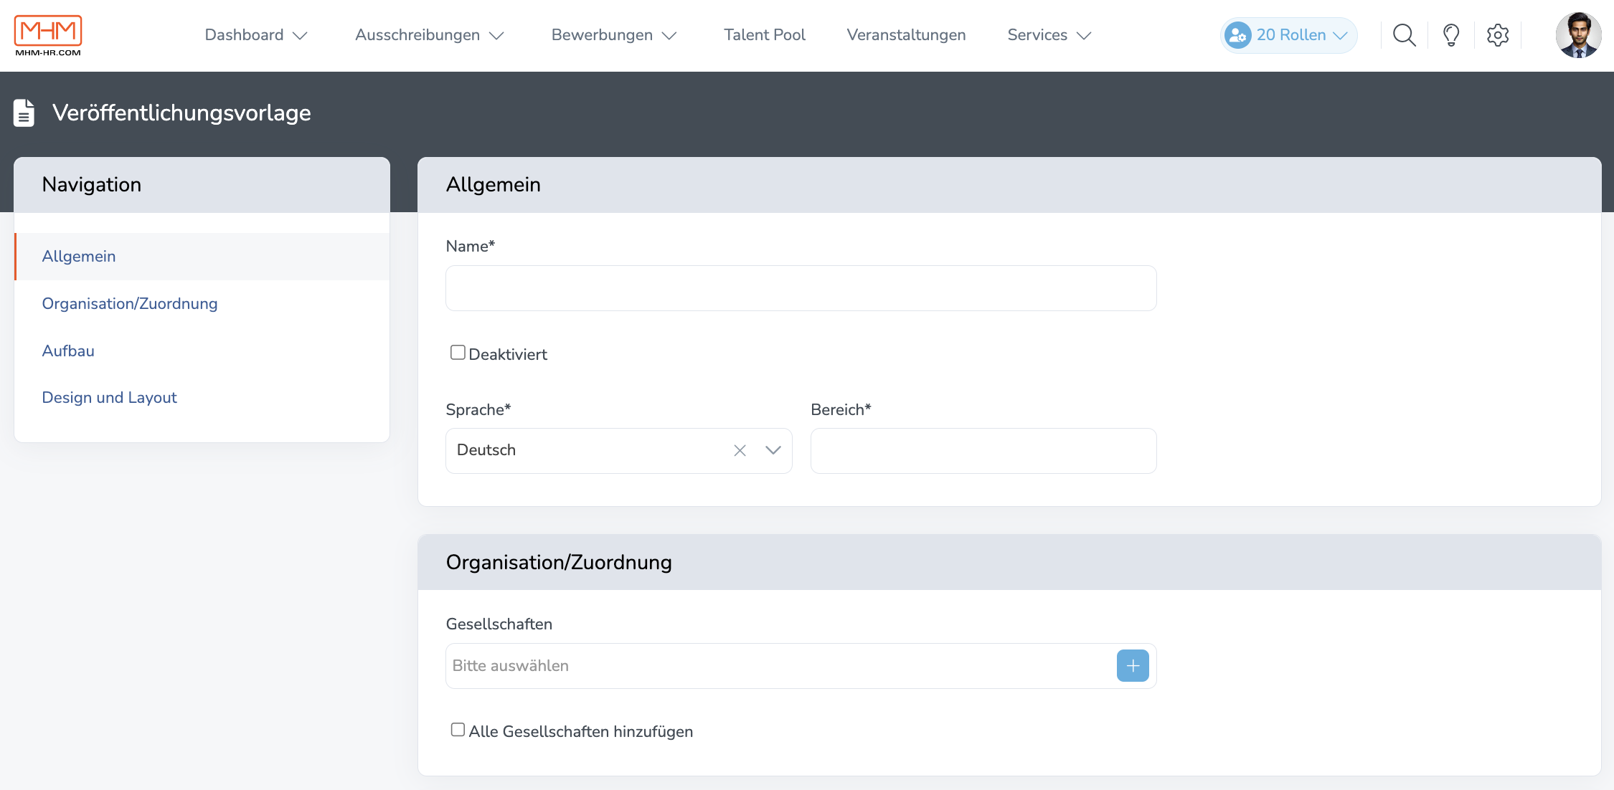Viewport: 1614px width, 790px height.
Task: Click the Veröffentlichungsvorlage document icon
Action: click(x=24, y=113)
